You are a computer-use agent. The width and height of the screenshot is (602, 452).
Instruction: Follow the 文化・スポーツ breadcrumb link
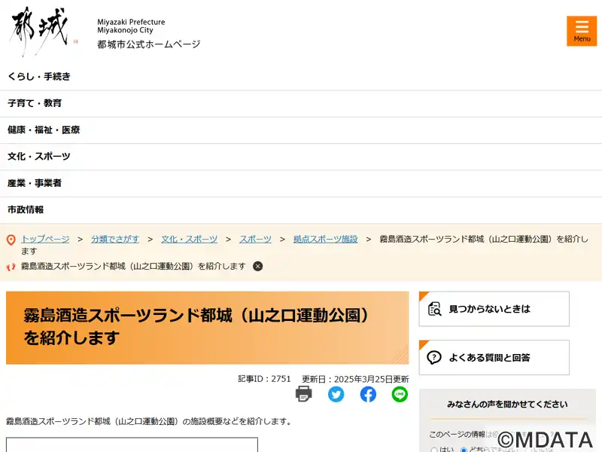(190, 239)
